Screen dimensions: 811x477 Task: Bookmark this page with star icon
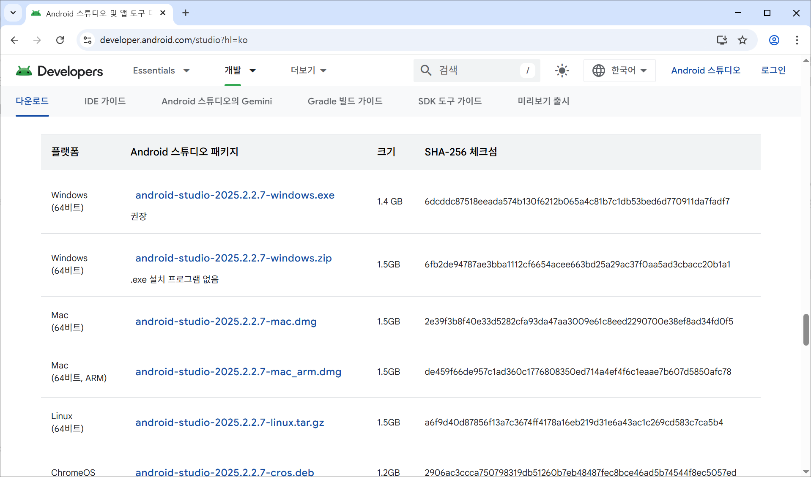(743, 40)
